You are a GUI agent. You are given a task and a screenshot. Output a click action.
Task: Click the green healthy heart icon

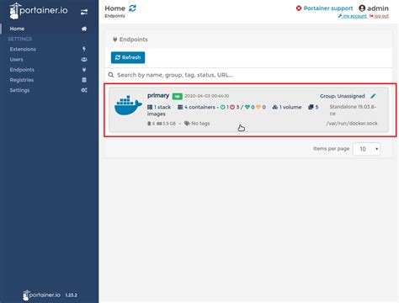(x=247, y=107)
